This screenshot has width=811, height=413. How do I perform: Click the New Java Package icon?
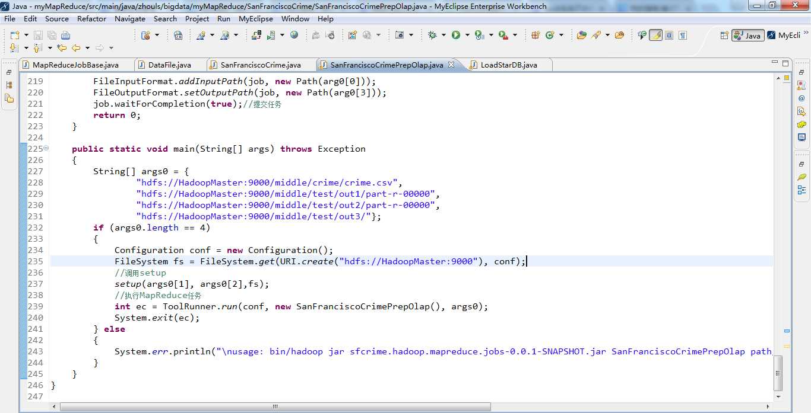[536, 35]
